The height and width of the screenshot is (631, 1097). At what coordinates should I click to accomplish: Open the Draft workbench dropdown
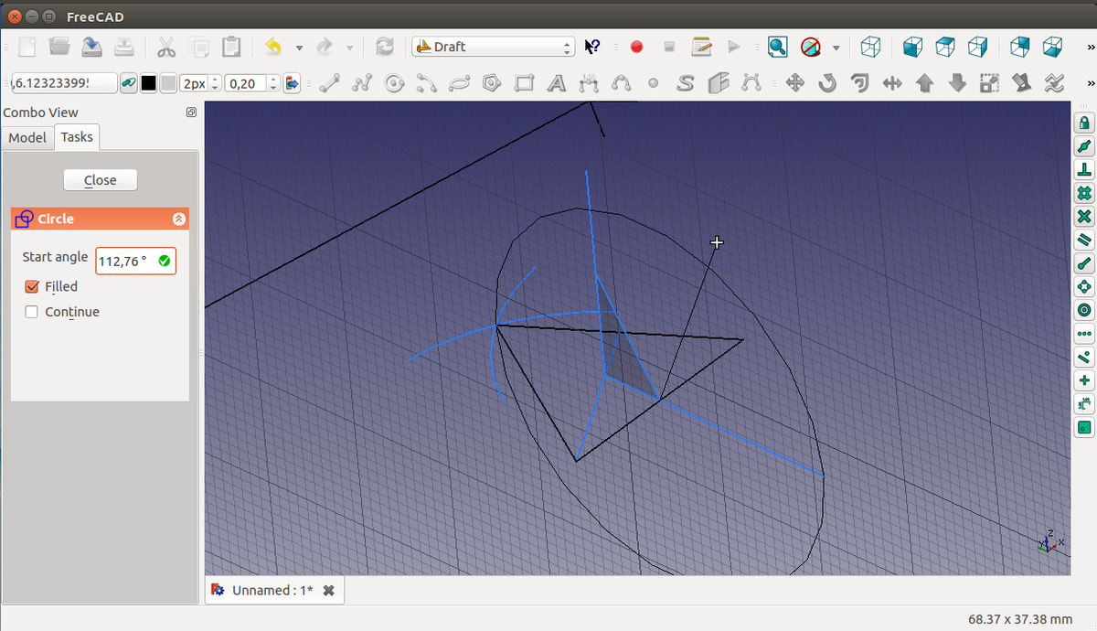493,47
